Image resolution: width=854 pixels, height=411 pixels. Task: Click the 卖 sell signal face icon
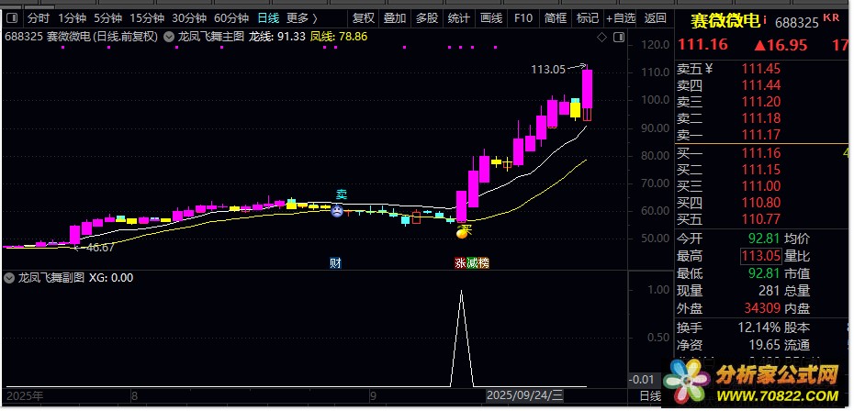(x=338, y=210)
